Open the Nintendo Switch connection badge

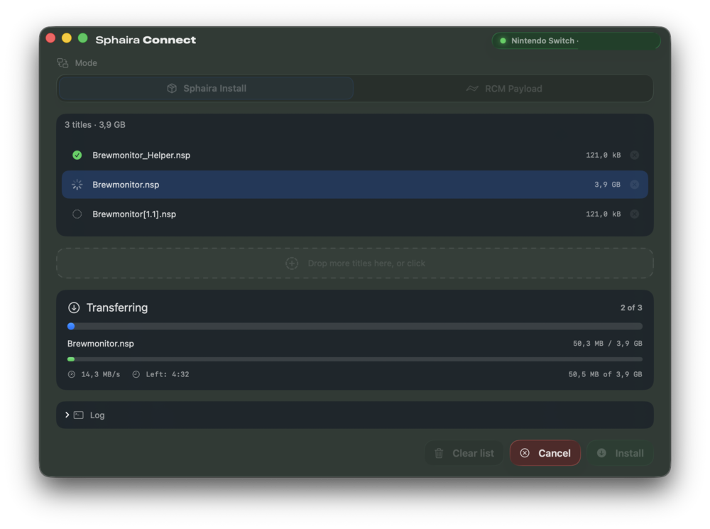click(x=576, y=40)
